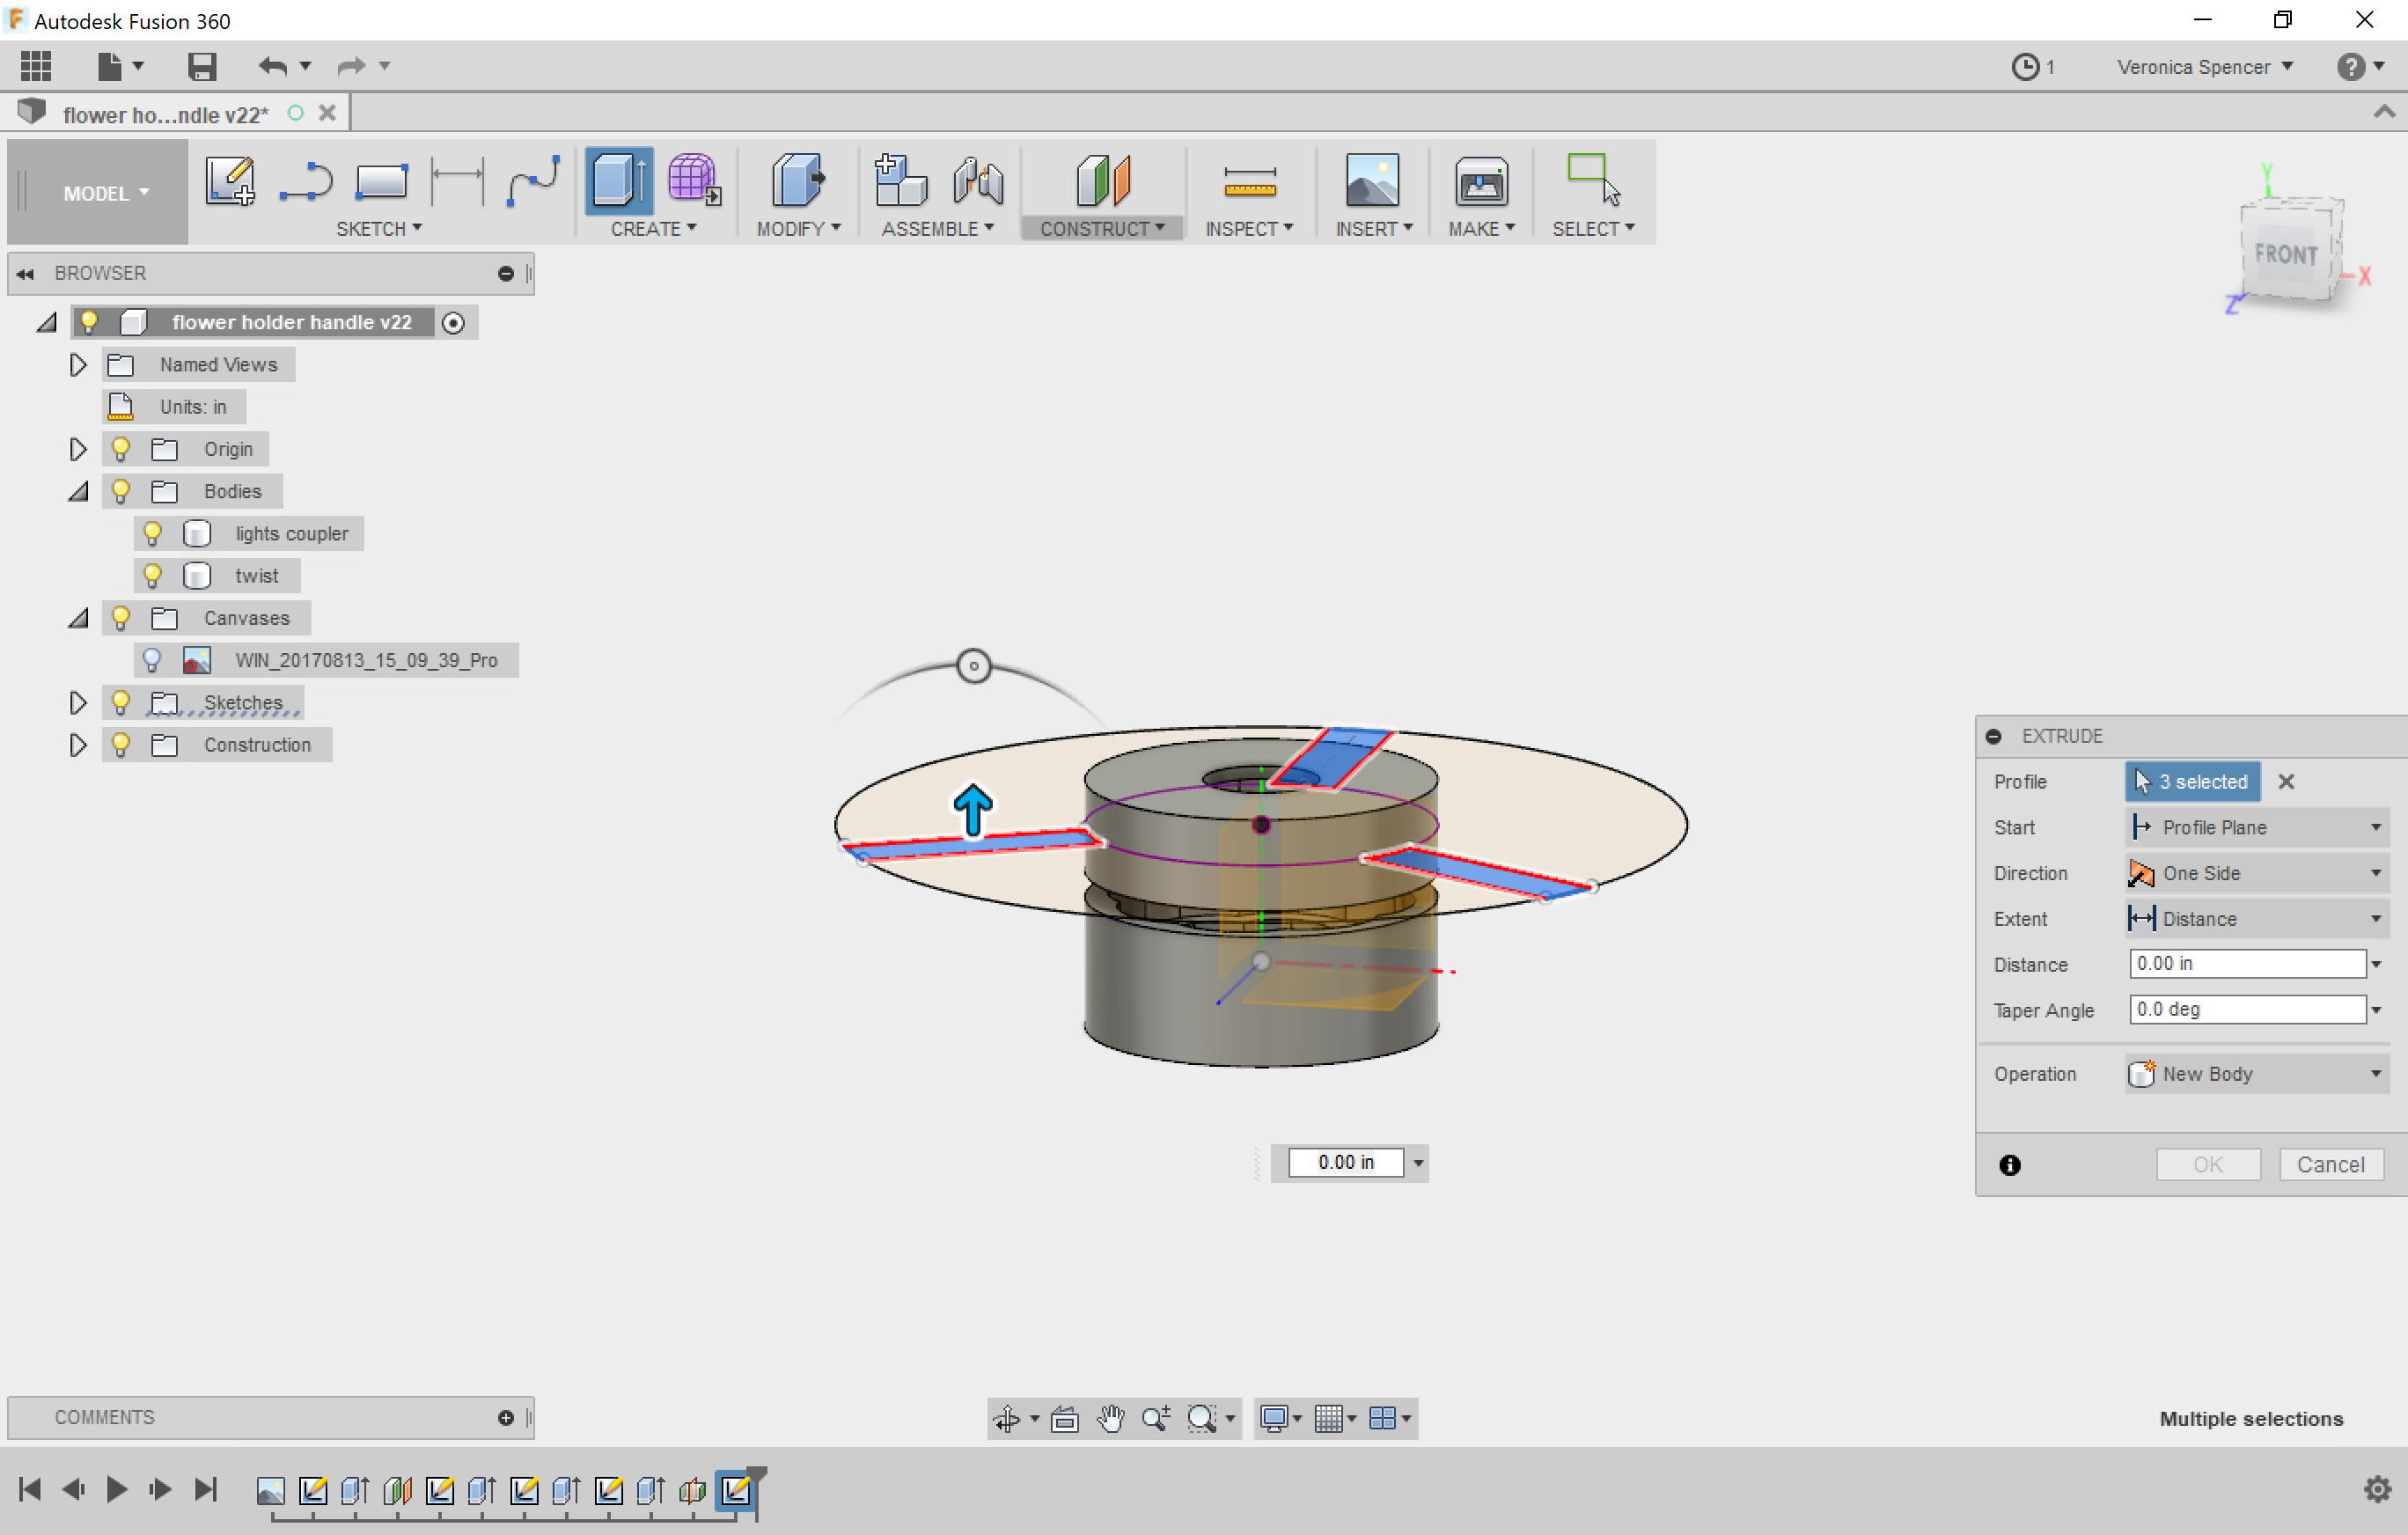The width and height of the screenshot is (2408, 1535).
Task: Toggle visibility of Origin folder
Action: tap(120, 449)
